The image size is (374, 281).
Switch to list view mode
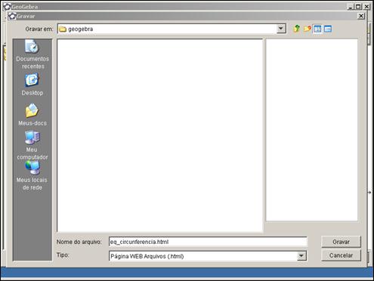click(x=317, y=29)
